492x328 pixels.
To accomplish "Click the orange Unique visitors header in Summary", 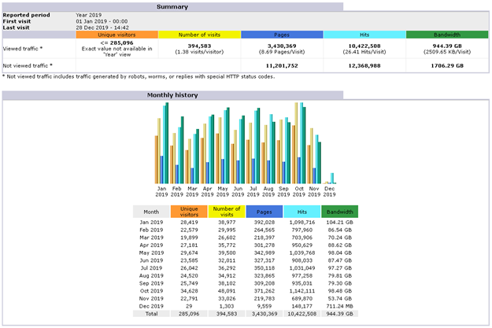I will [x=117, y=35].
